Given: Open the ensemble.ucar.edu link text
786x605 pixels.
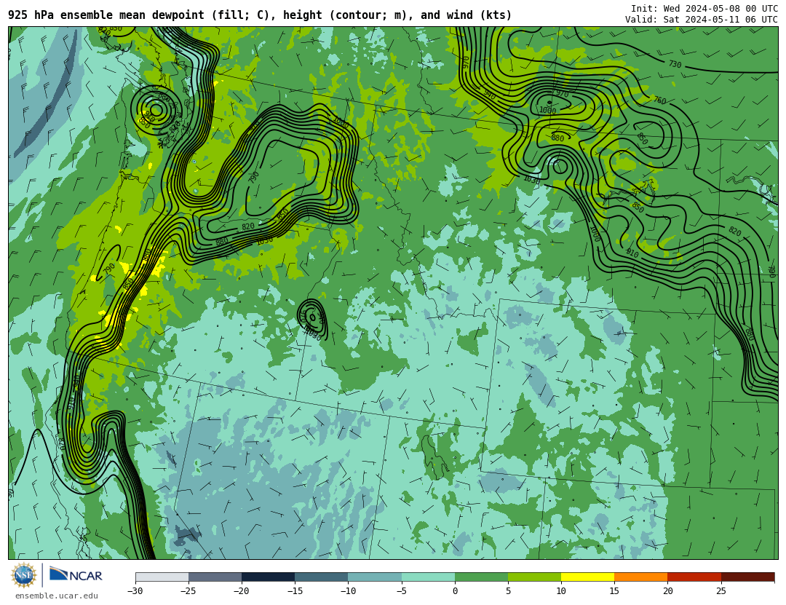Looking at the screenshot, I should coord(57,596).
